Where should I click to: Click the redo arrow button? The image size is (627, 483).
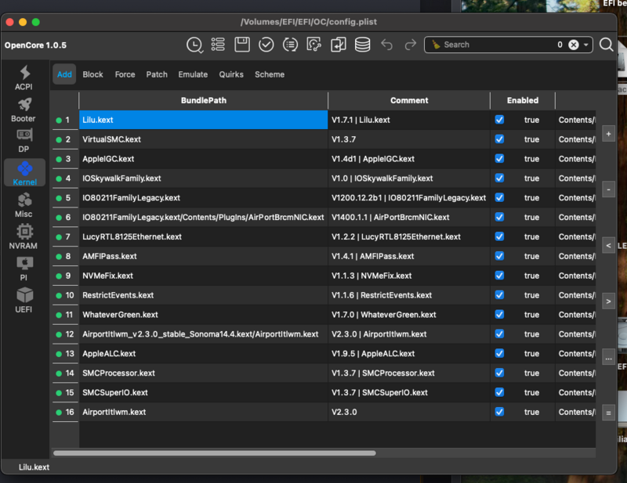pyautogui.click(x=411, y=45)
